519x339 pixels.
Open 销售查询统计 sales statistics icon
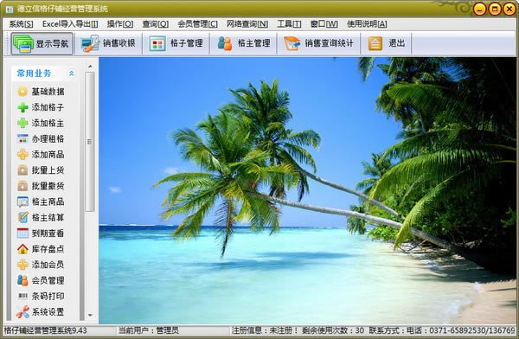click(292, 43)
